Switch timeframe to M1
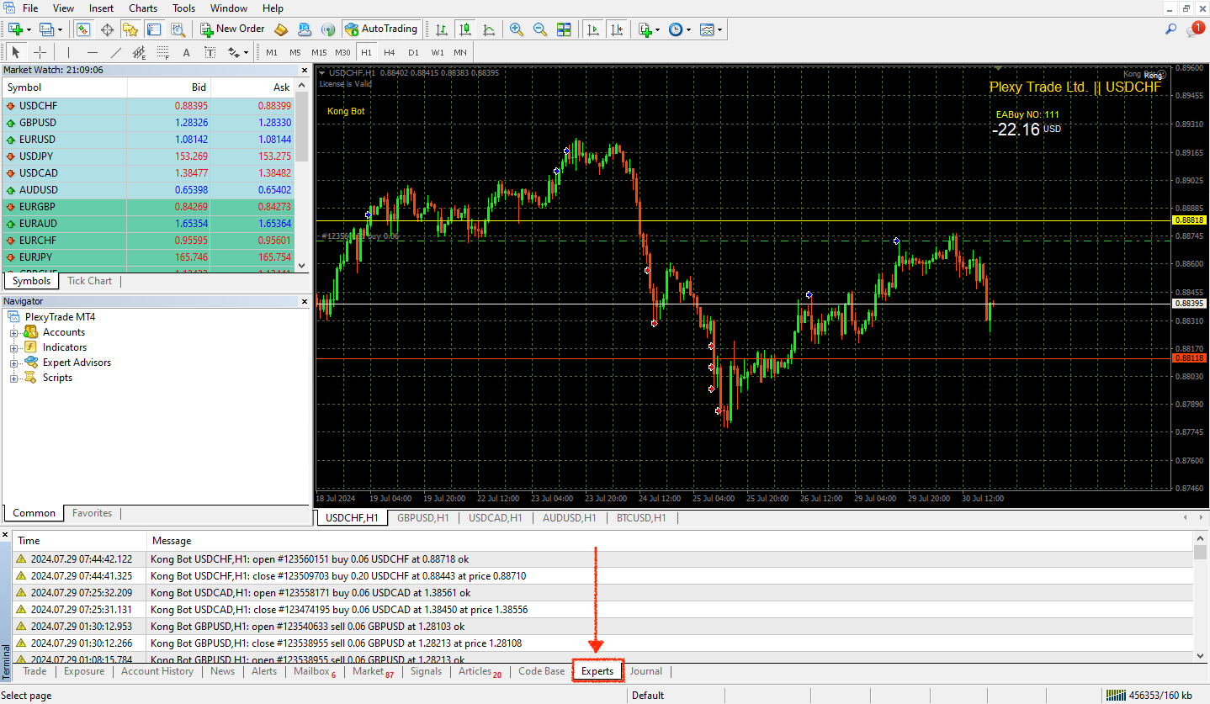Viewport: 1210px width, 704px height. [x=272, y=52]
